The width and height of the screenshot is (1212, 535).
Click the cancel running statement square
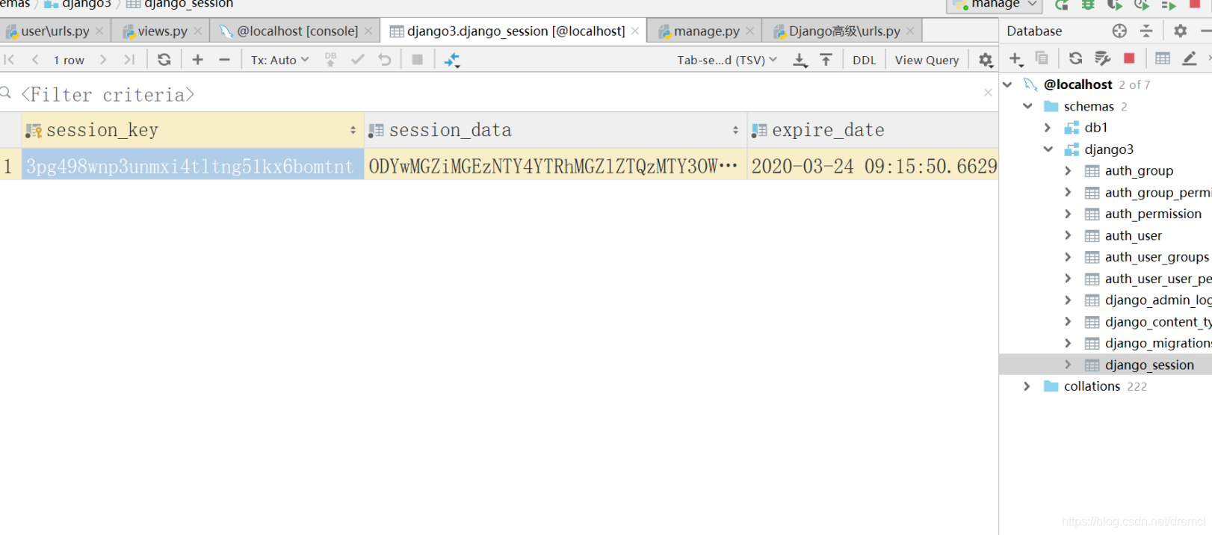click(418, 60)
